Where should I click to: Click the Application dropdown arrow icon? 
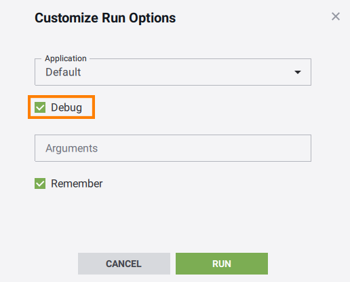[298, 72]
